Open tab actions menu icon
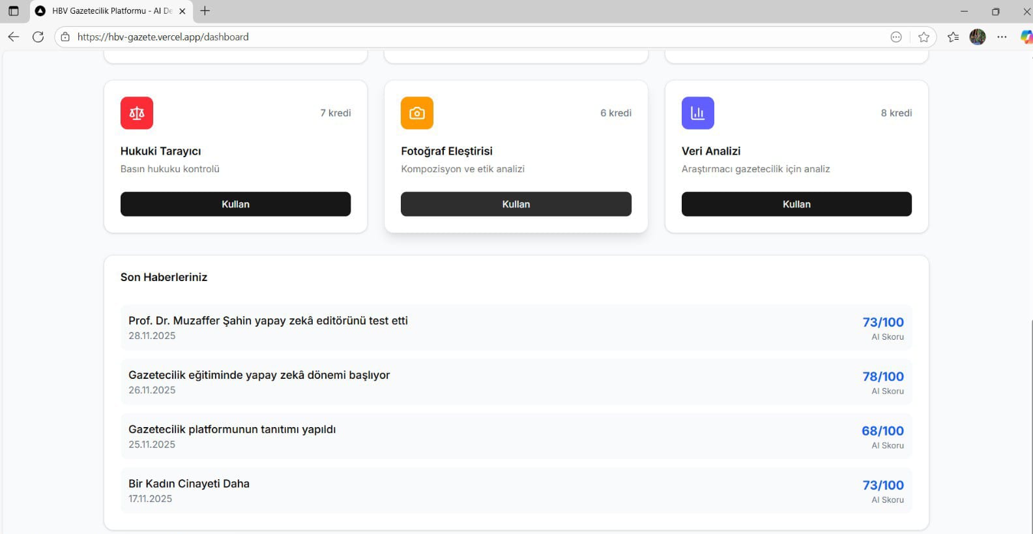Image resolution: width=1033 pixels, height=534 pixels. coord(14,11)
